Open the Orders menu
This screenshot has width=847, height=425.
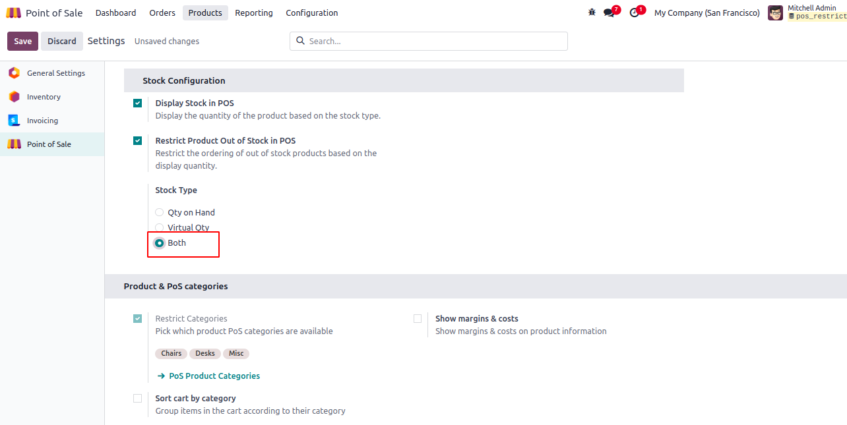click(162, 13)
